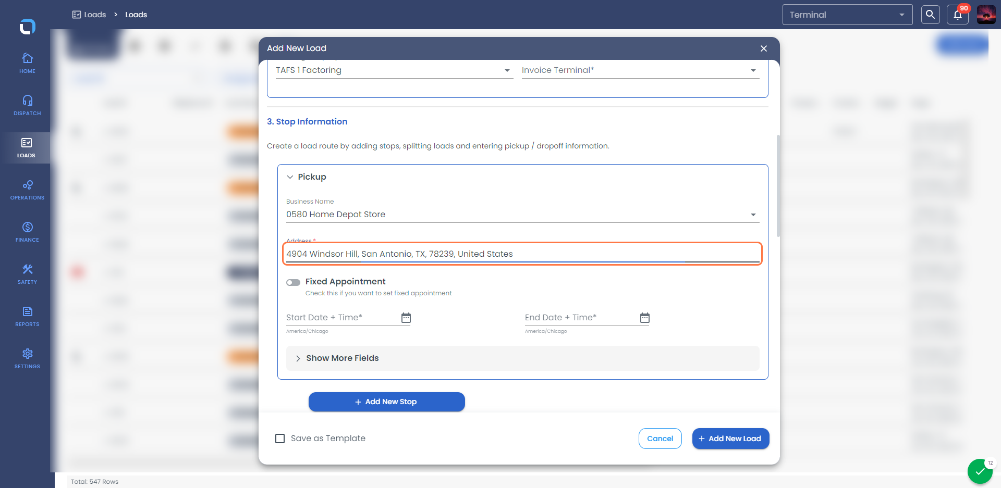Open End Date + Time calendar picker
Image resolution: width=1001 pixels, height=488 pixels.
tap(645, 318)
